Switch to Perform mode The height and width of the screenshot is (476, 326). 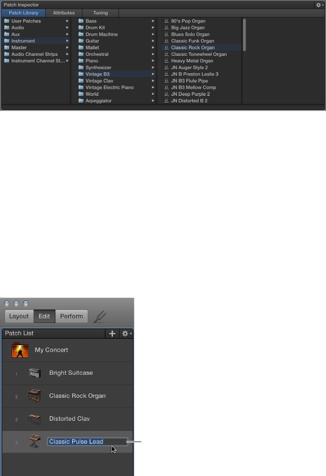72,316
